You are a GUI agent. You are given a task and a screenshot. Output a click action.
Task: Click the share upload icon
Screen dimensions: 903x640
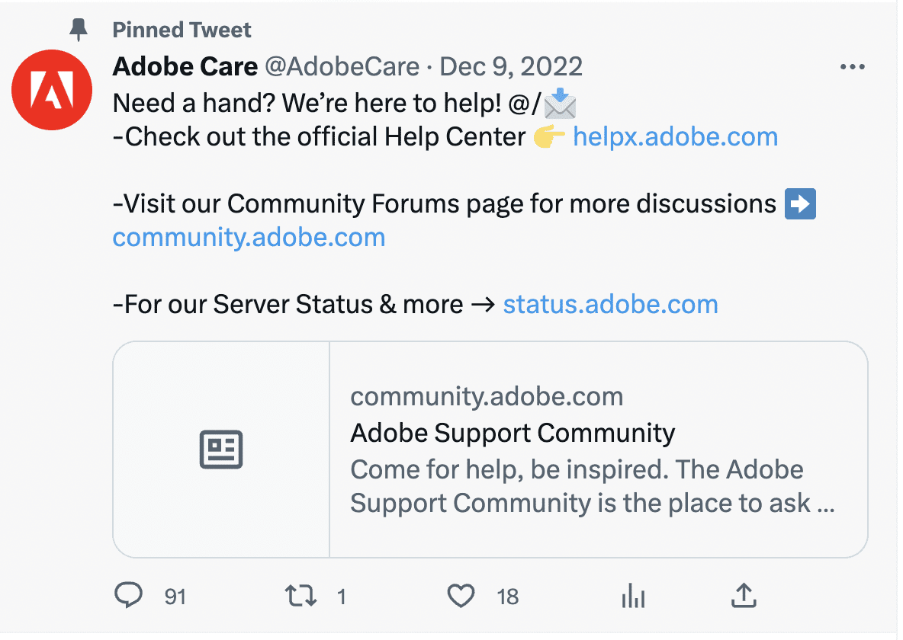tap(743, 596)
